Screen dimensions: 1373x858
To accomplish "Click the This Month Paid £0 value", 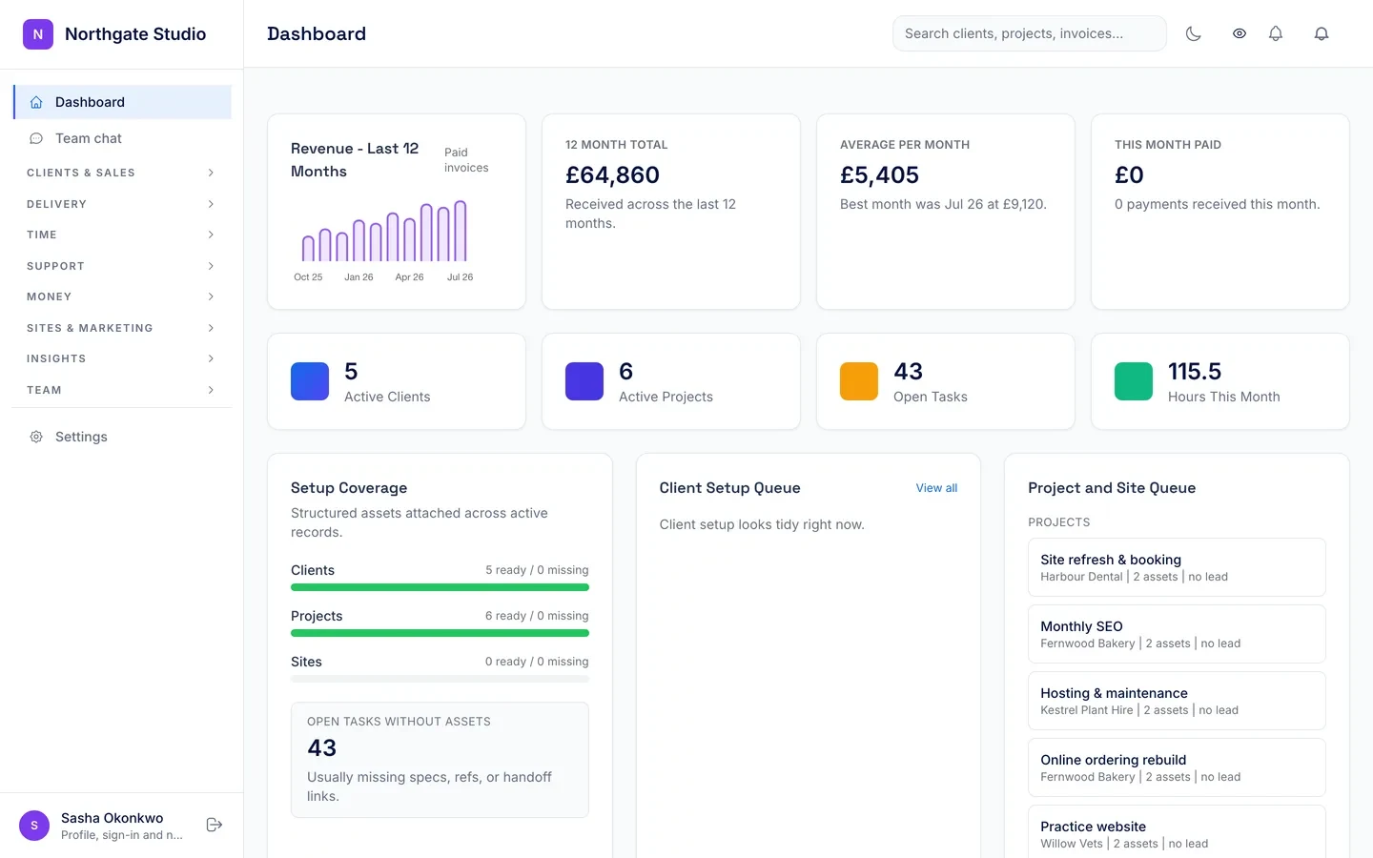I will pos(1129,175).
